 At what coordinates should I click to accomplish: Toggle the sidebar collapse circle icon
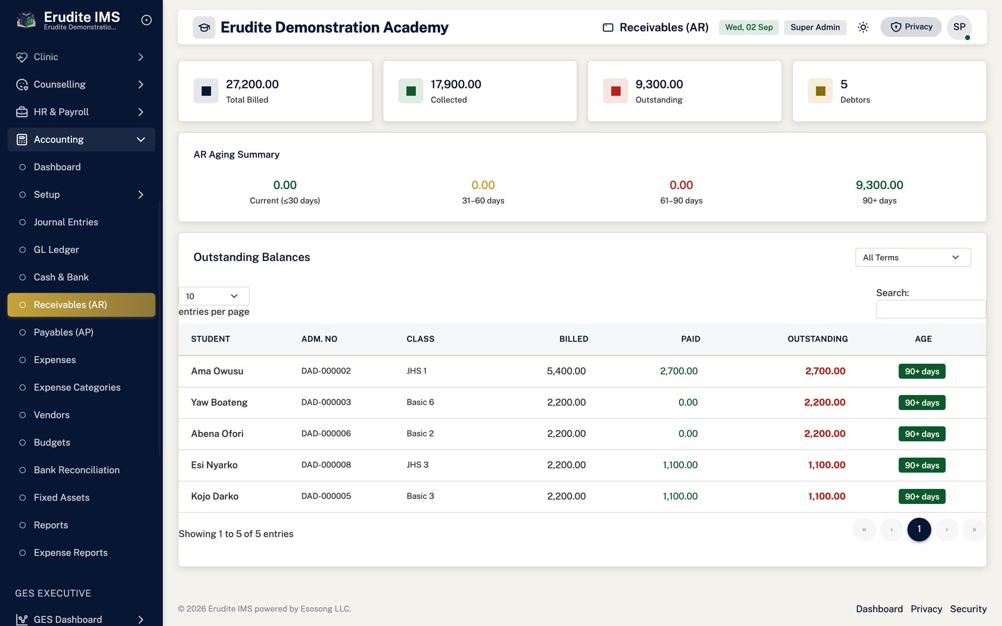tap(147, 20)
